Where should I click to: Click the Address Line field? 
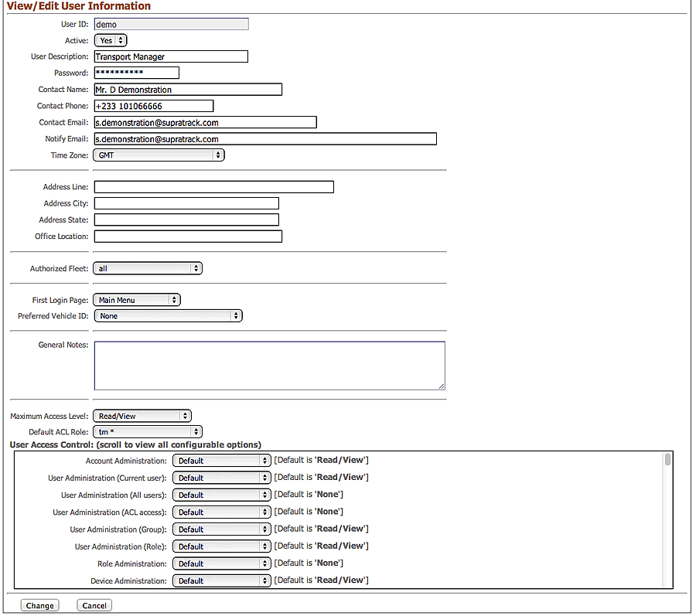coord(214,187)
